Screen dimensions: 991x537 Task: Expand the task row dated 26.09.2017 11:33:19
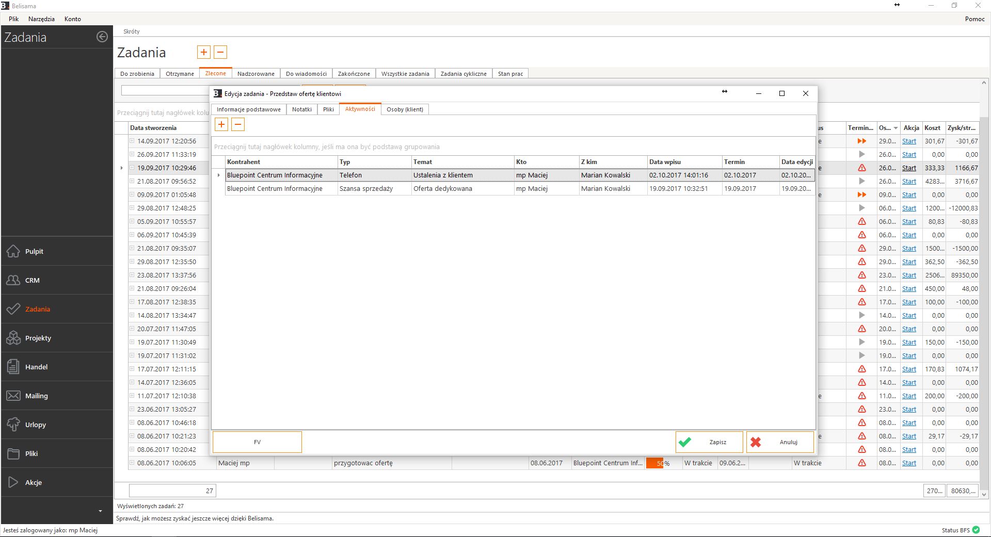point(132,154)
